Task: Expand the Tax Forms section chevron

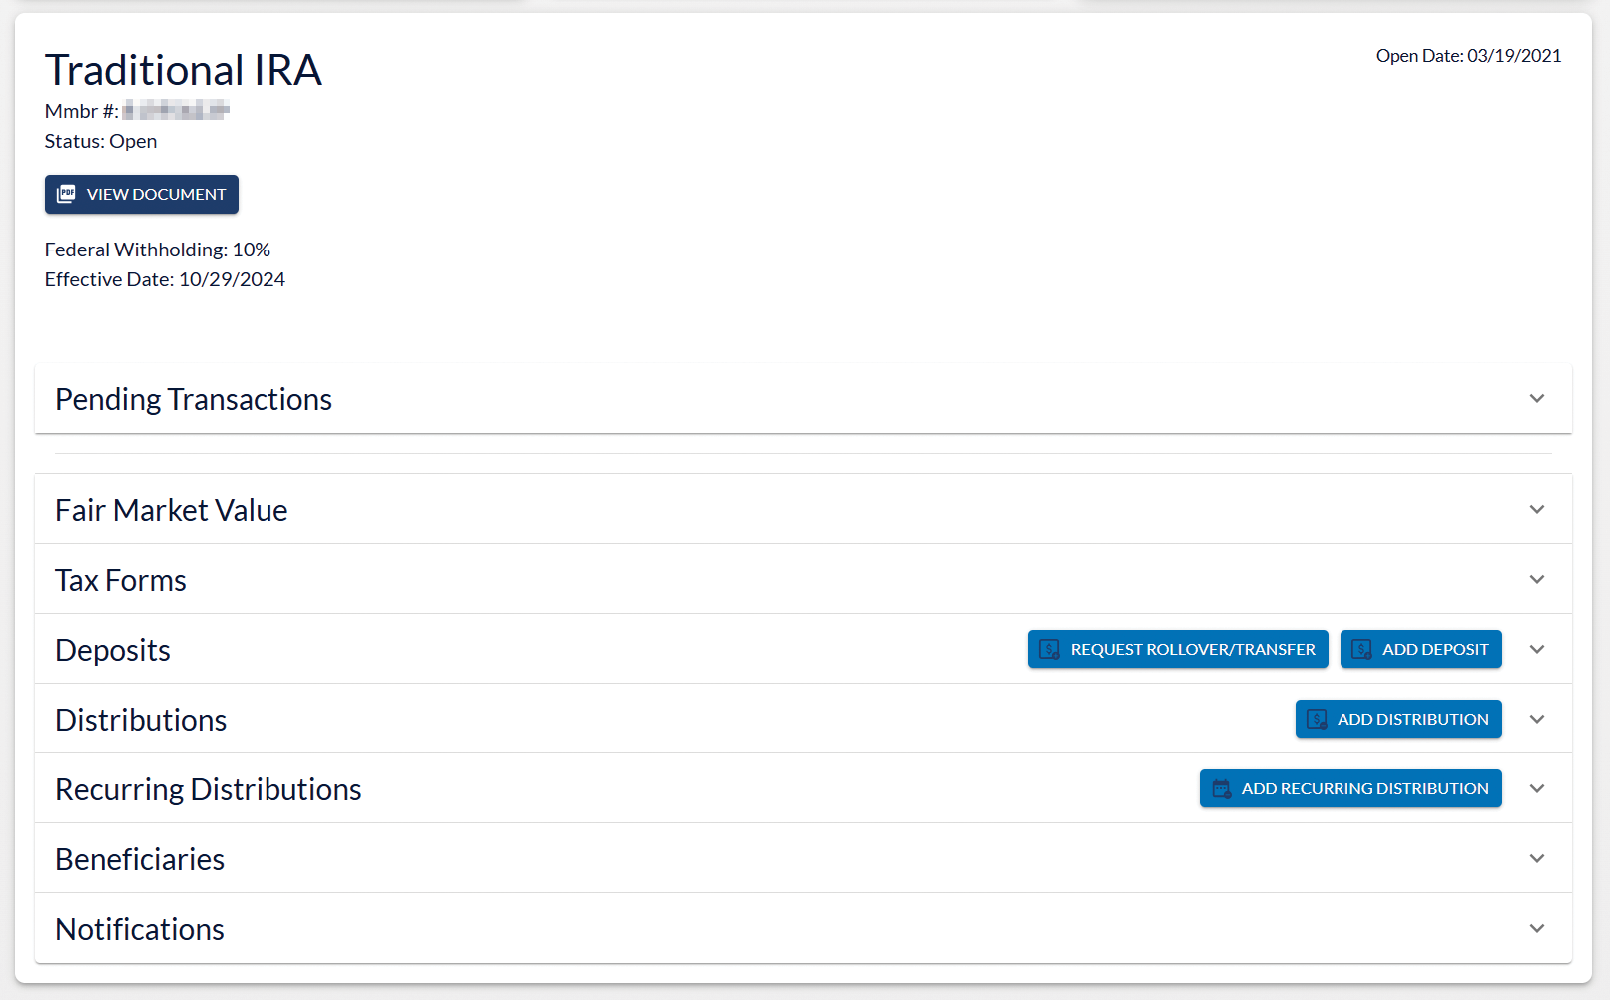Action: pyautogui.click(x=1536, y=580)
